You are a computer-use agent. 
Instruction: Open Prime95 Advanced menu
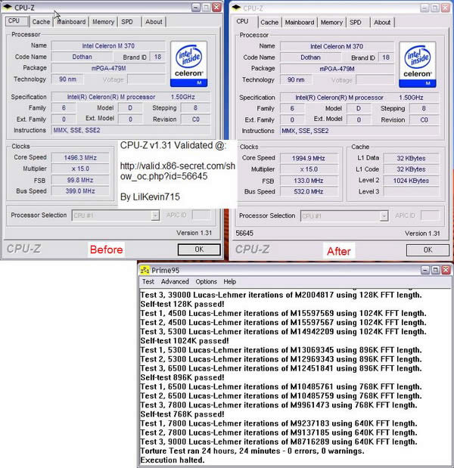(175, 281)
